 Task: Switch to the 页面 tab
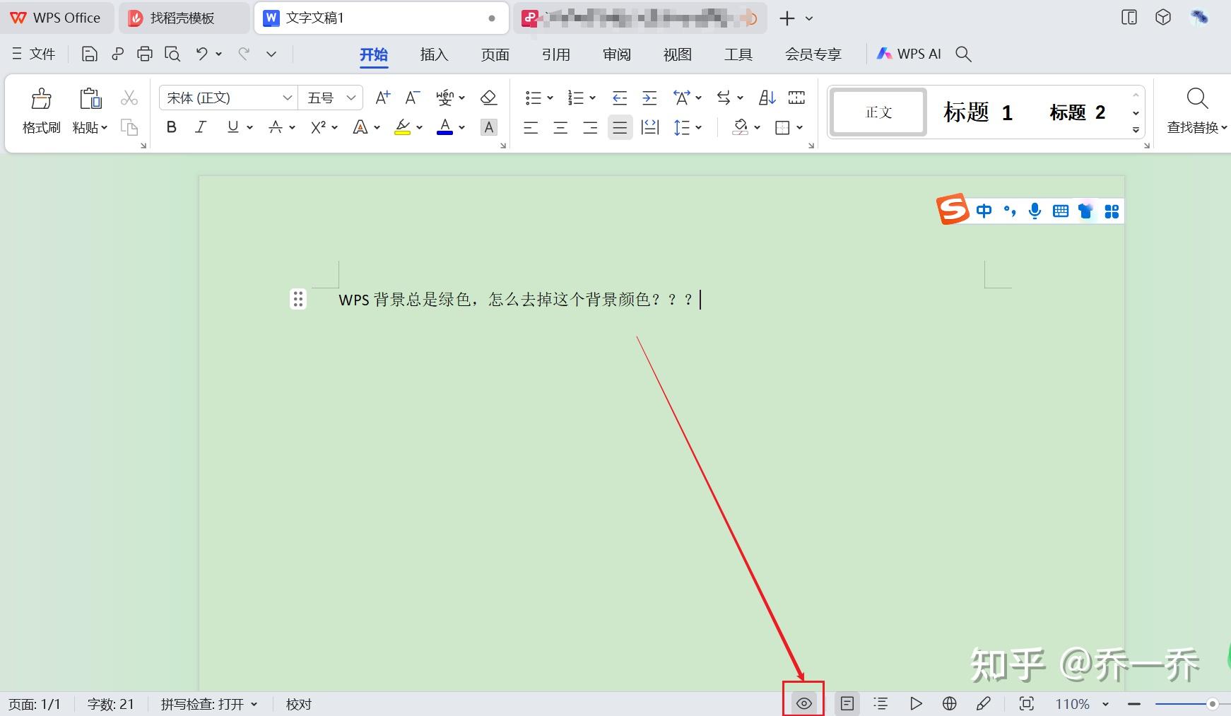tap(495, 54)
